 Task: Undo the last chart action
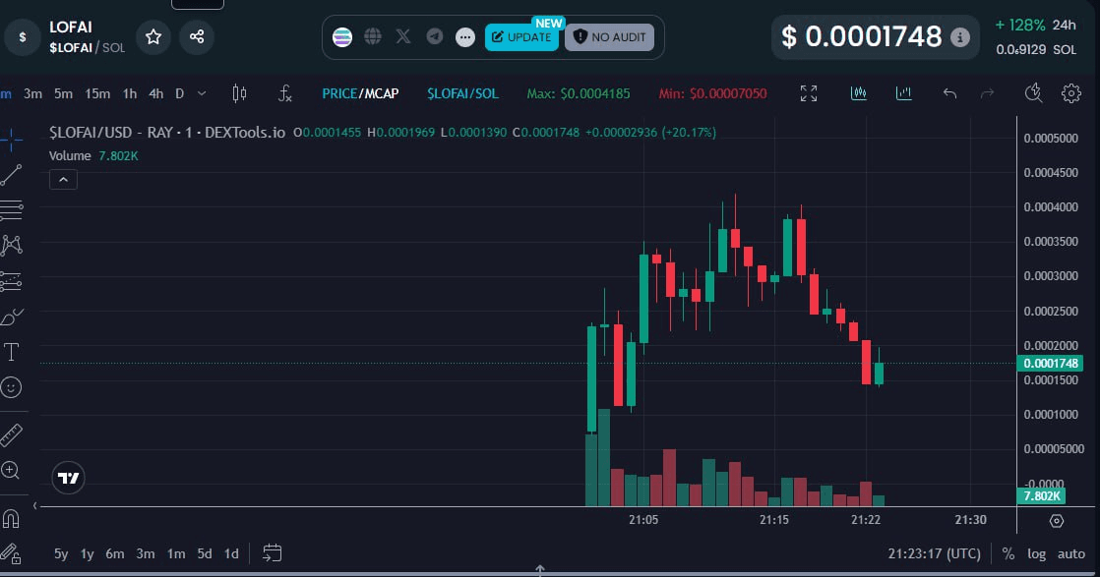tap(949, 93)
